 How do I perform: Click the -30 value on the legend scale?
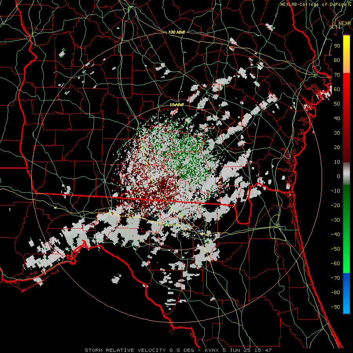[335, 220]
